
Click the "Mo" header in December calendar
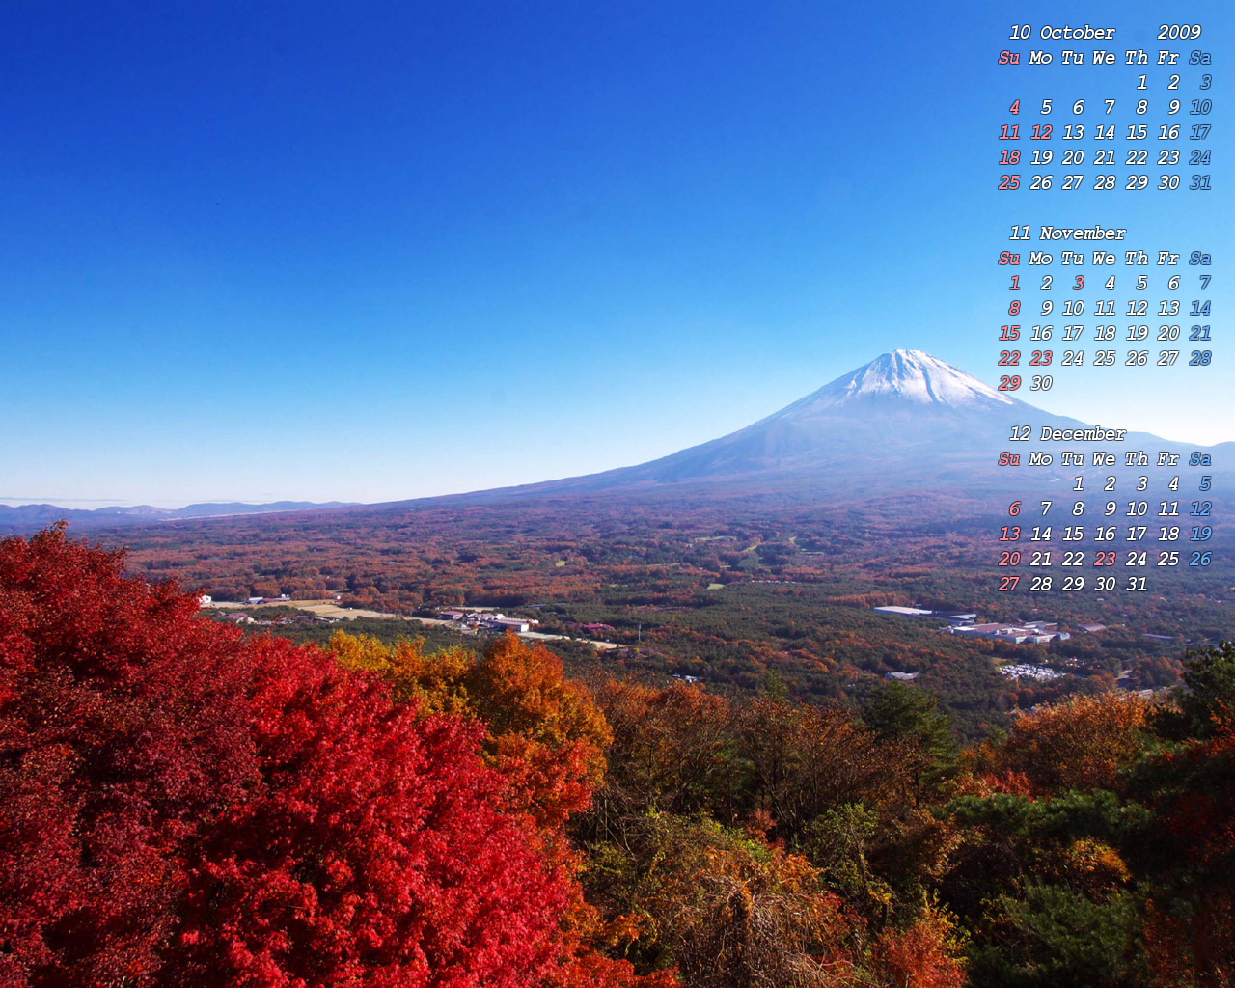[1041, 459]
